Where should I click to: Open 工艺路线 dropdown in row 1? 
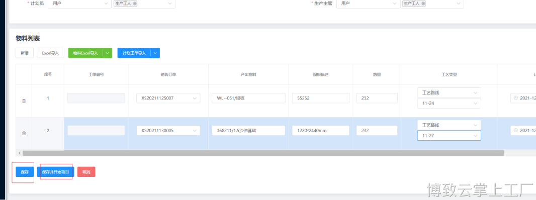(449, 92)
